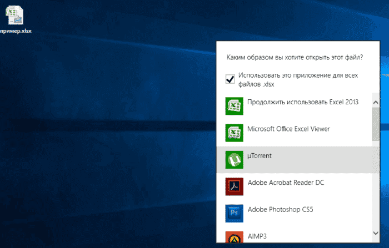Click the green µTorrent icon

[232, 159]
